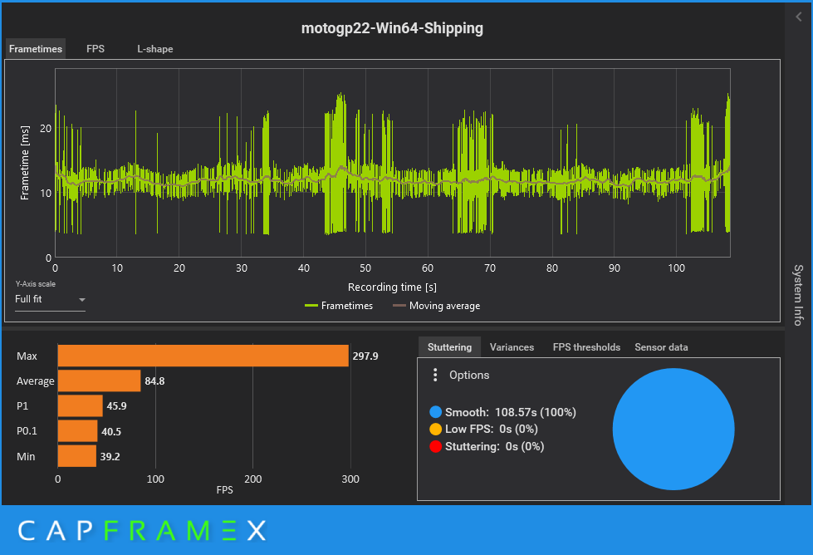Screen dimensions: 813x555
Task: Click the 40.5 P0.1 value label
Action: pos(111,431)
